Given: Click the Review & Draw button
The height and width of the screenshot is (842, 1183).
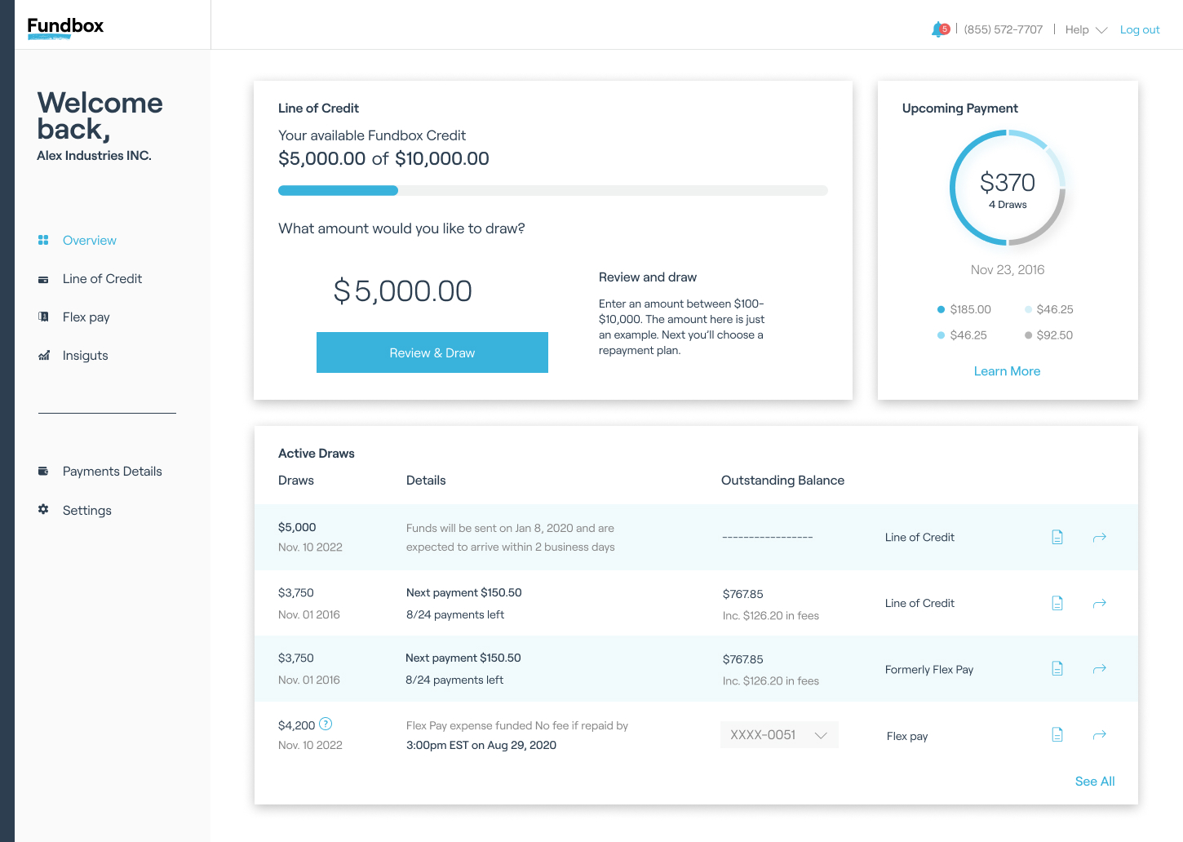Looking at the screenshot, I should coord(432,352).
